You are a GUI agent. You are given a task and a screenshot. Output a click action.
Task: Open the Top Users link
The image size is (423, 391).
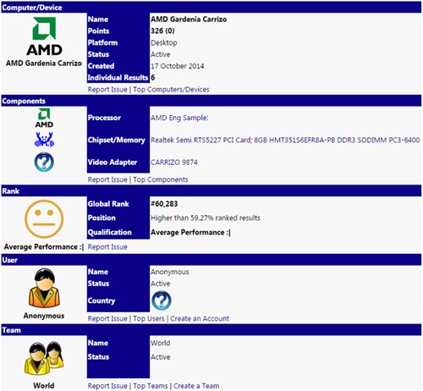click(x=149, y=318)
